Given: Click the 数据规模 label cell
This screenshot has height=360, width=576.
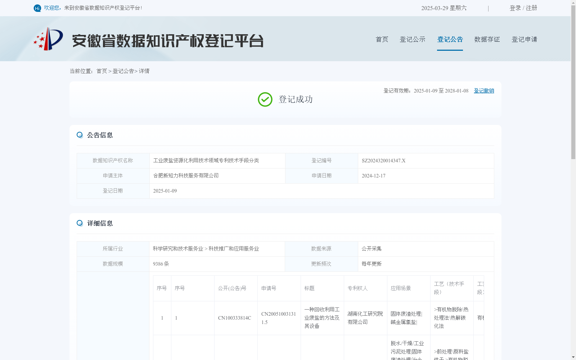Looking at the screenshot, I should pyautogui.click(x=113, y=264).
